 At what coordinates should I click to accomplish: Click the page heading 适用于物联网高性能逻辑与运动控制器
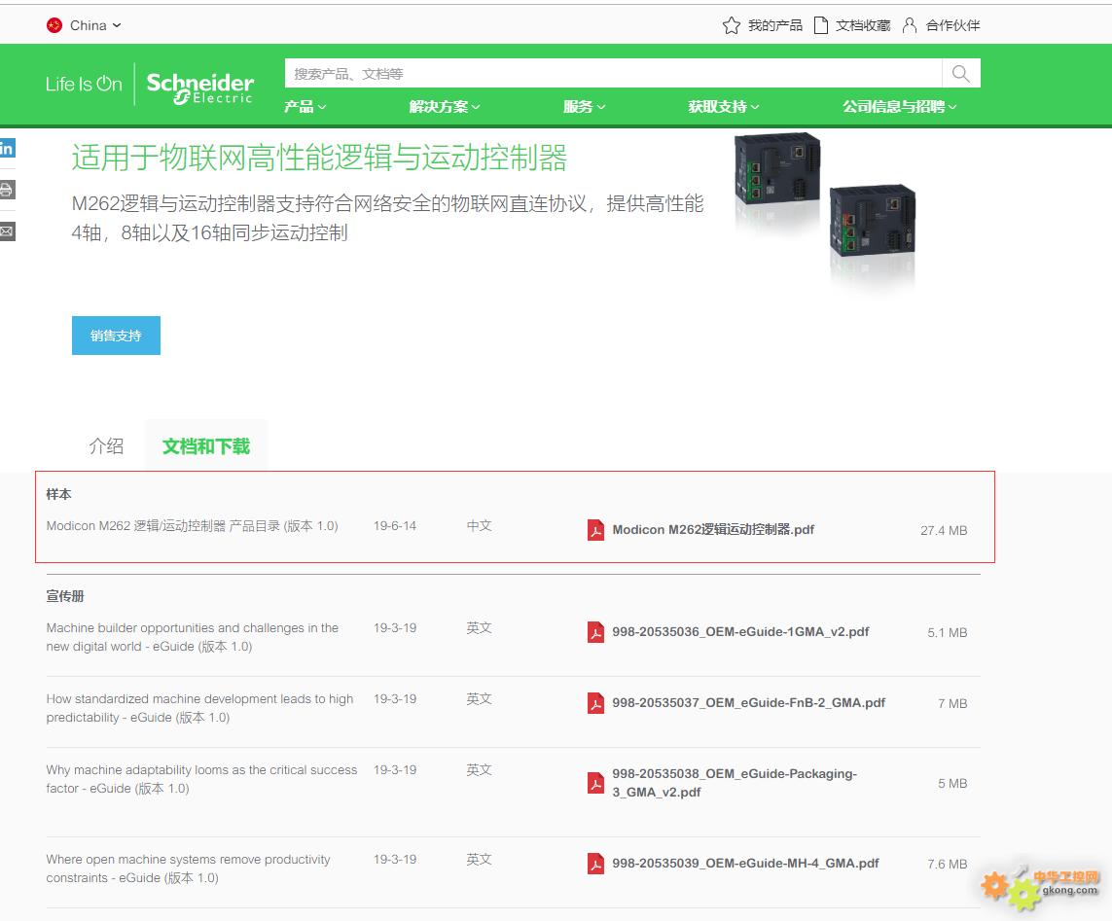319,158
